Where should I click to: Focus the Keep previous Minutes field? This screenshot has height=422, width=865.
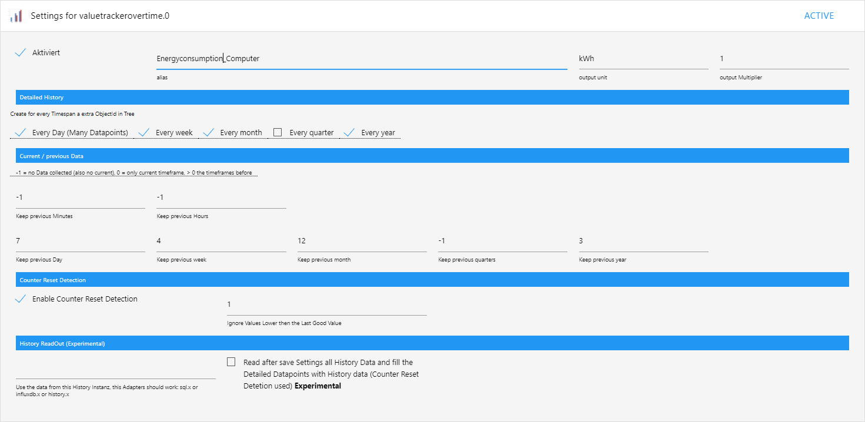pos(81,197)
